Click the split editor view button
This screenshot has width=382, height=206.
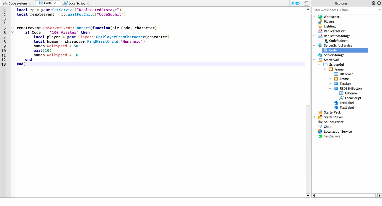pos(306,3)
